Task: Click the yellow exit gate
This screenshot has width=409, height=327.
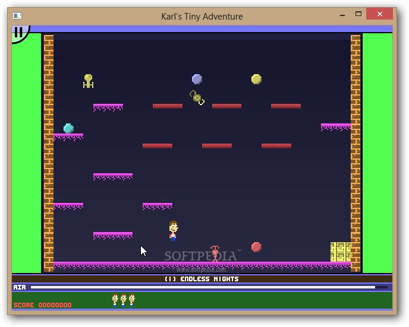Action: pyautogui.click(x=341, y=252)
